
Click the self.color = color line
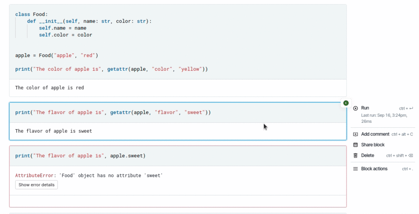pos(65,35)
